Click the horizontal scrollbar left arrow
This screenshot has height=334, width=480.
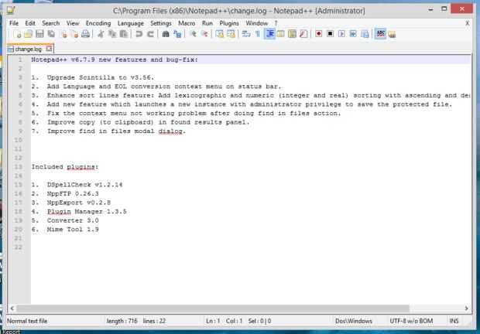[12, 308]
